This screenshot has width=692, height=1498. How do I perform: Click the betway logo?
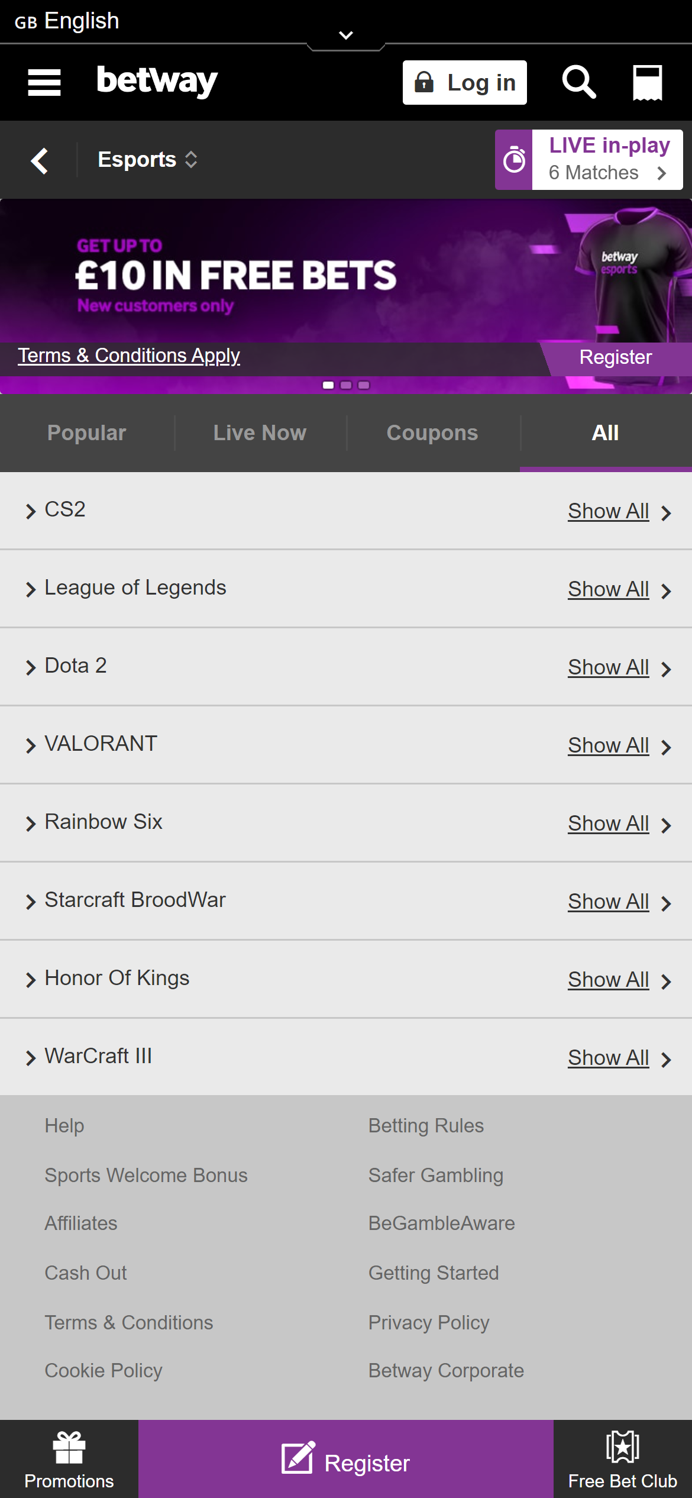(x=157, y=81)
